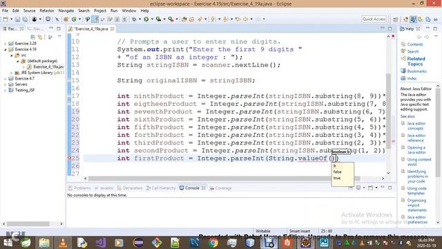The width and height of the screenshot is (442, 249).
Task: Click the Debug bug toolbar icon
Action: [134, 19]
